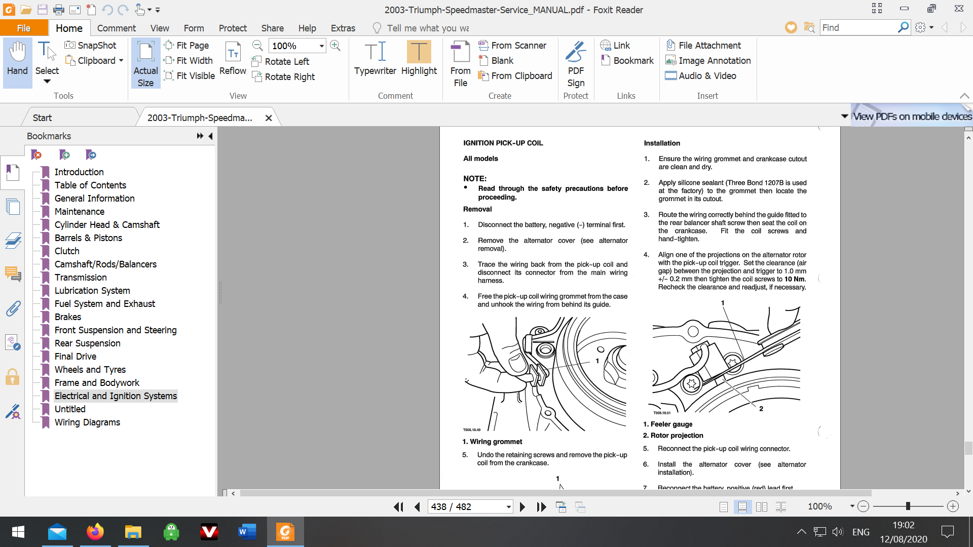The width and height of the screenshot is (973, 547).
Task: Switch to the Protect ribbon tab
Action: pyautogui.click(x=233, y=28)
